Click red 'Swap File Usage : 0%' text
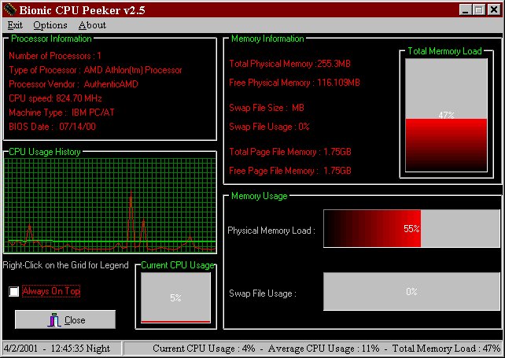 [269, 127]
